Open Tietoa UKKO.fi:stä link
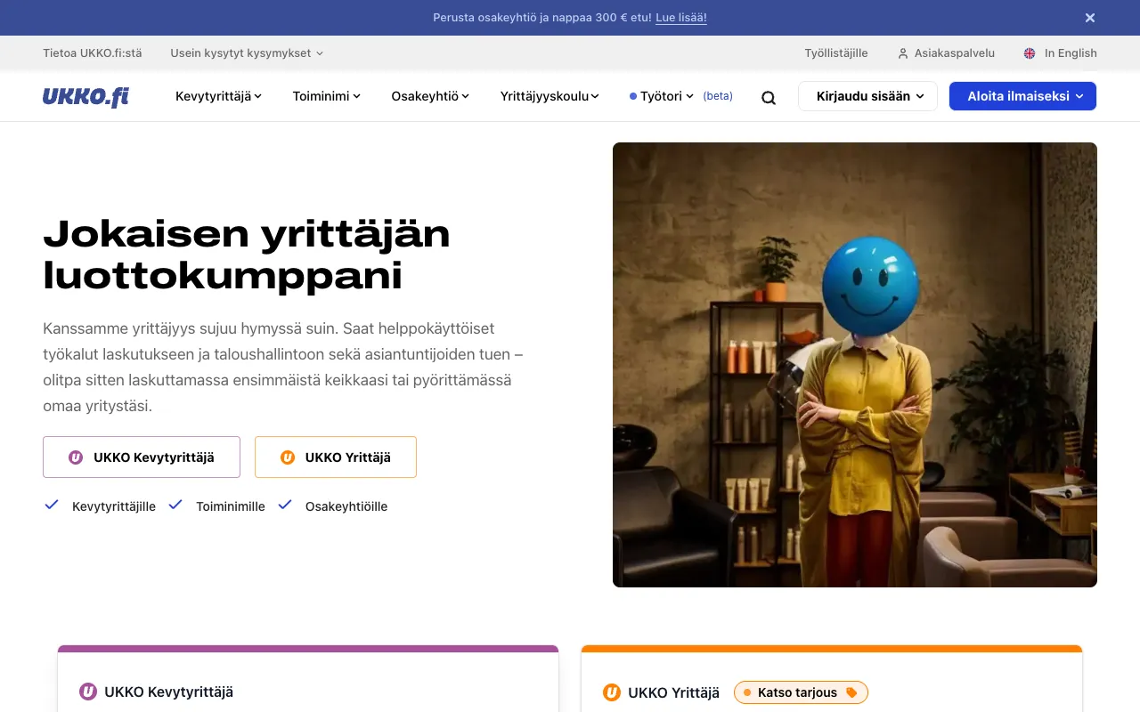 93,53
